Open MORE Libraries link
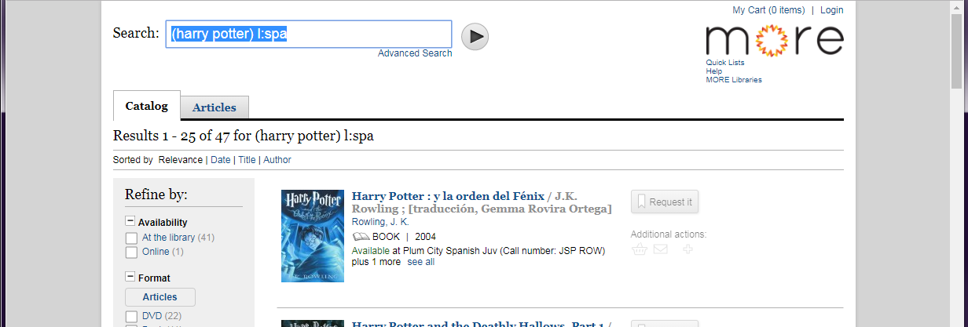Viewport: 968px width, 327px height. (x=734, y=80)
